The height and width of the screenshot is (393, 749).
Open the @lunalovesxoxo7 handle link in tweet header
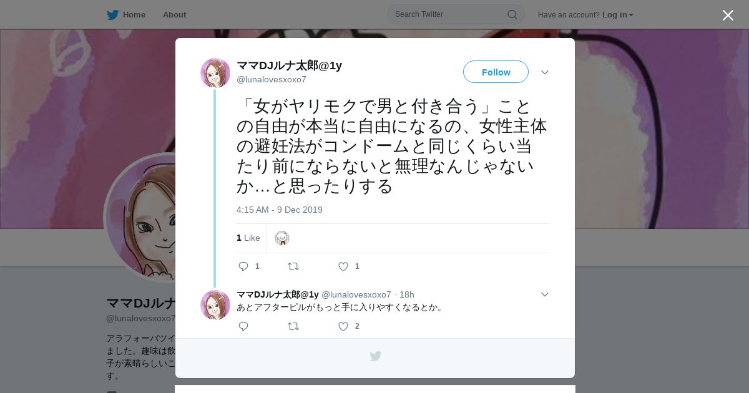[x=272, y=79]
